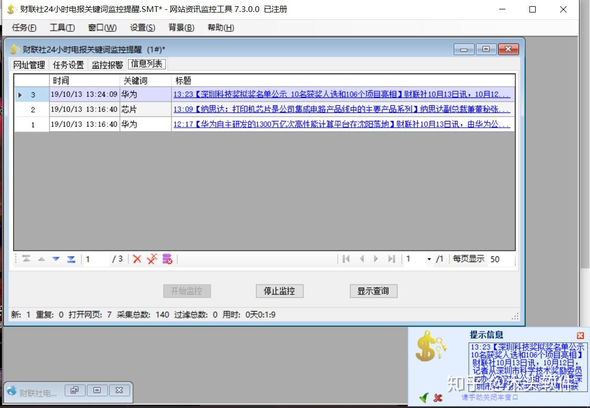
Task: Open the 窗口(W) menu
Action: click(102, 28)
